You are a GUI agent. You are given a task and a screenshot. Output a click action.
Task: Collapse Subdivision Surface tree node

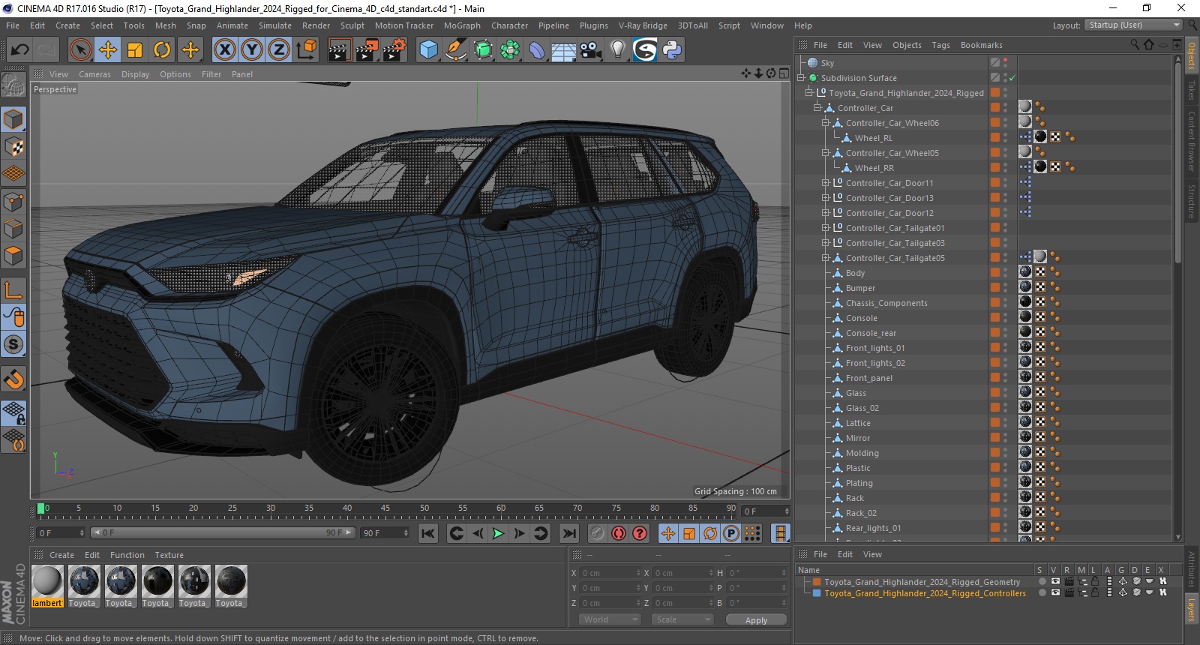coord(801,78)
